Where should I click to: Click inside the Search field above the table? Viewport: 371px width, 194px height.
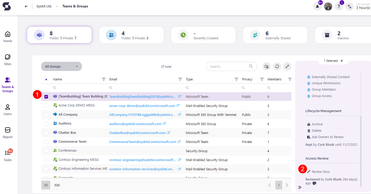click(x=230, y=66)
